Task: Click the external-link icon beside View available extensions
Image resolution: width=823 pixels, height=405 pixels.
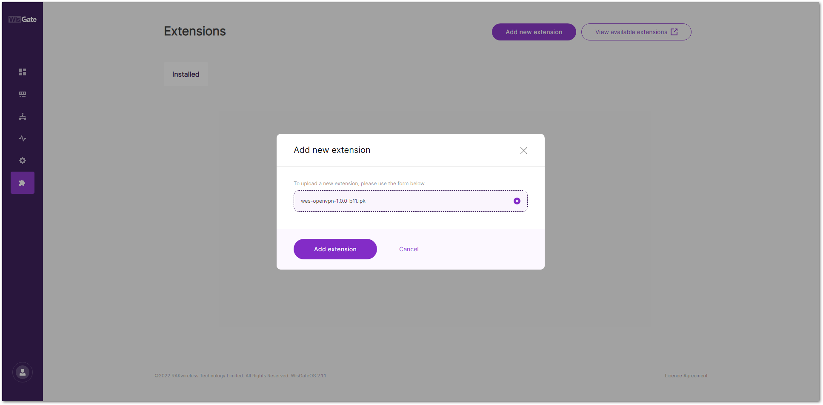Action: point(674,32)
